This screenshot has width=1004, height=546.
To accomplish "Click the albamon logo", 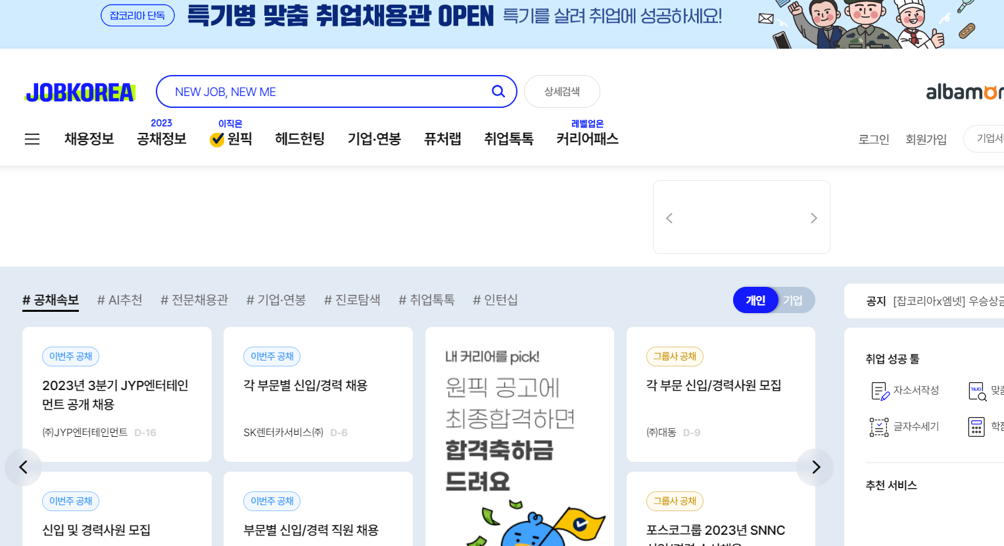I will 965,92.
